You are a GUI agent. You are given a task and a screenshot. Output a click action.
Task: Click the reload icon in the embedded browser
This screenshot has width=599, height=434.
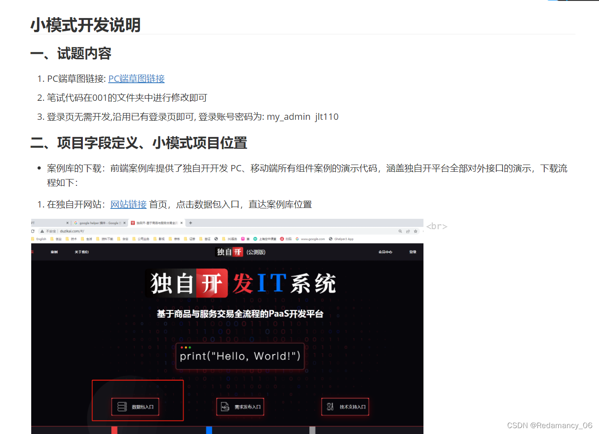tap(33, 231)
